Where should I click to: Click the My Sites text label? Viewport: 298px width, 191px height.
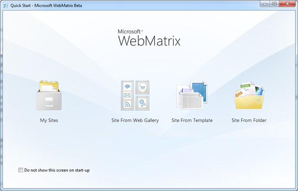pyautogui.click(x=49, y=120)
